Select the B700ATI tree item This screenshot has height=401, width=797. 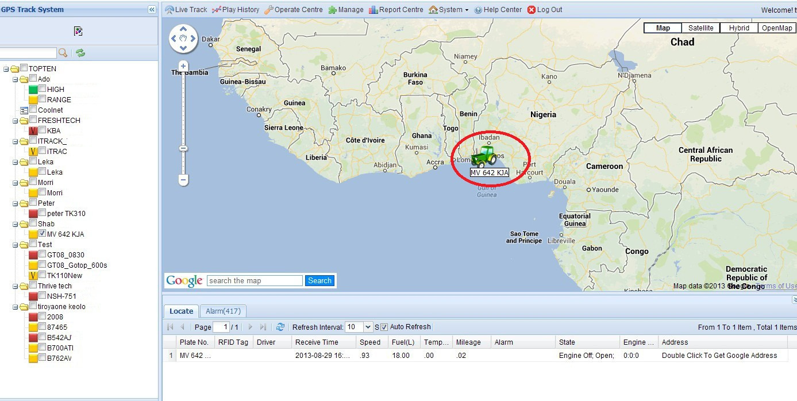[60, 348]
